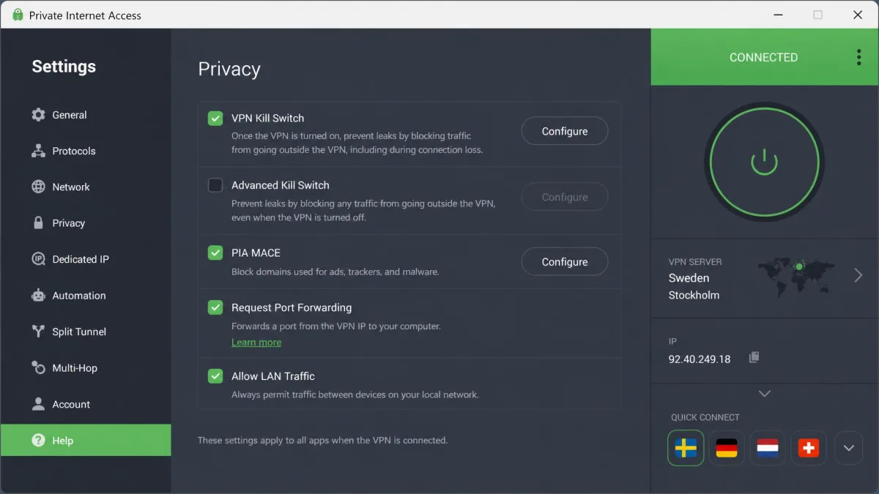Click the Split Tunnel fork icon

pyautogui.click(x=38, y=332)
